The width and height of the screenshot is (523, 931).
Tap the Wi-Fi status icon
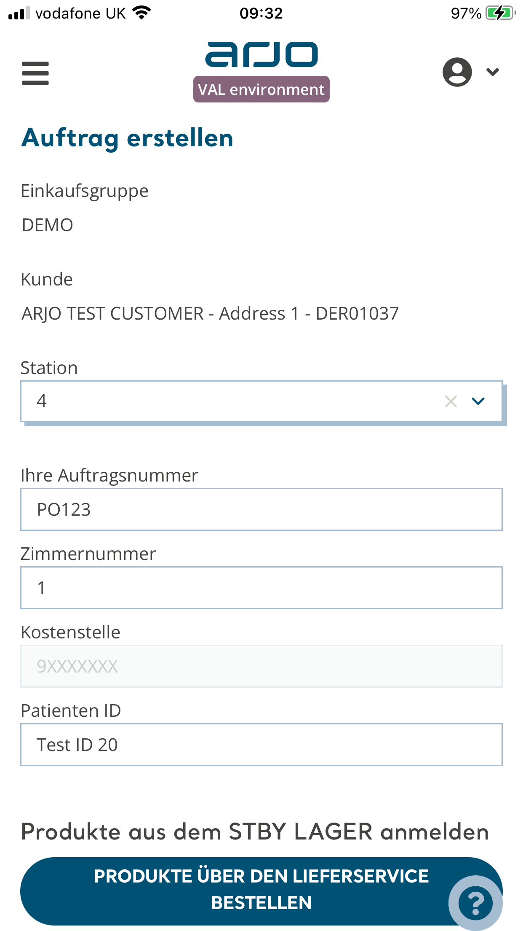point(141,13)
